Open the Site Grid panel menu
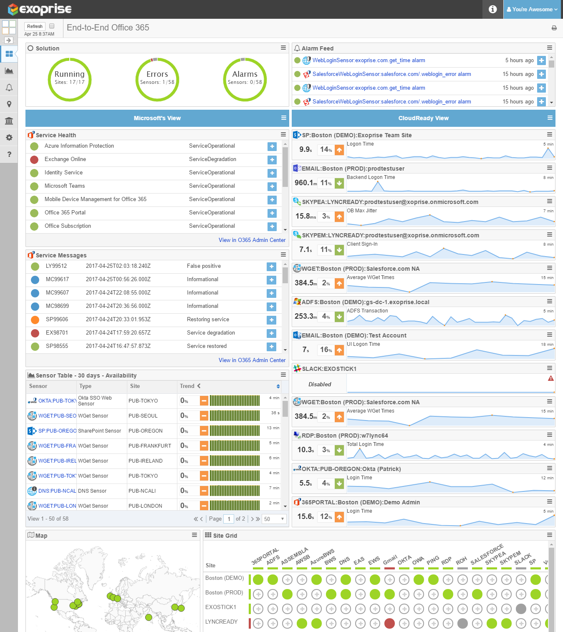Viewport: 563px width, 632px height. 550,535
